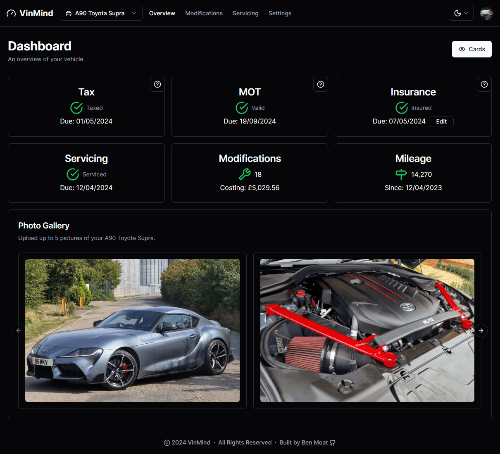Open the dark mode theme switcher

tap(461, 13)
